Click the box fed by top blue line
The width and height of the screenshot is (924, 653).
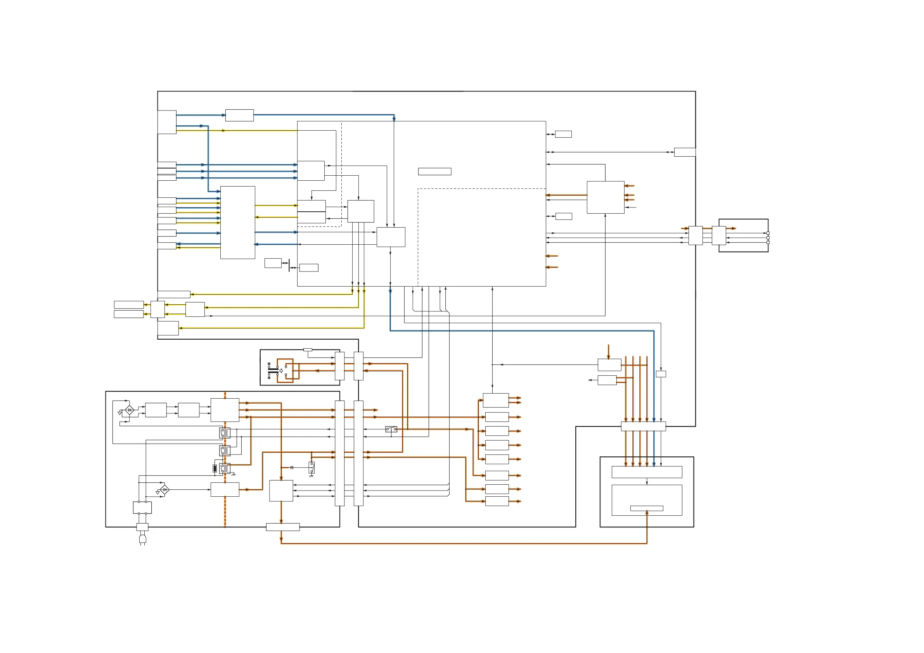239,115
